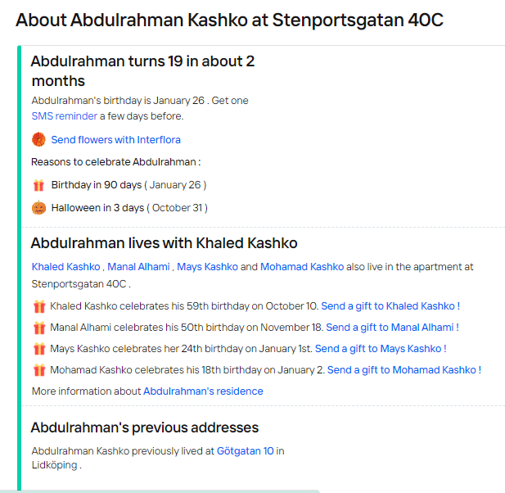
Task: Click Send a gift to Khaled Kashko
Action: (390, 306)
